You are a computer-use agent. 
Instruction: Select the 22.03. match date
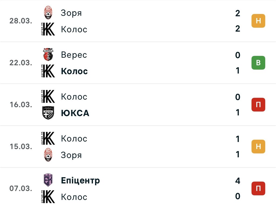[21, 63]
